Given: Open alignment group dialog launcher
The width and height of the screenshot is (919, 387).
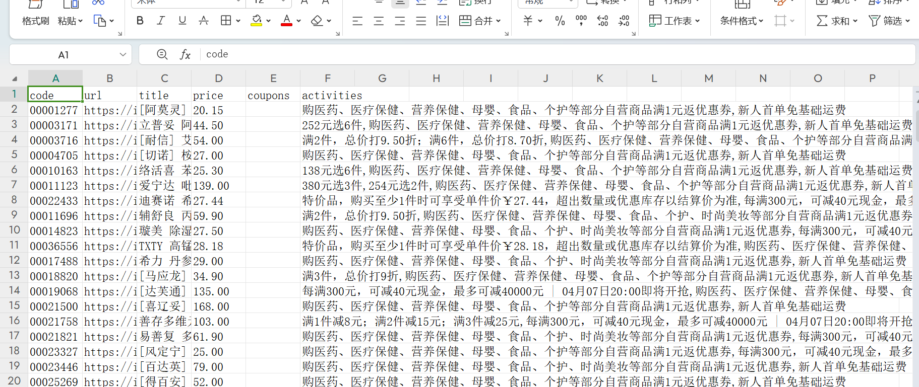Looking at the screenshot, I should [x=507, y=34].
